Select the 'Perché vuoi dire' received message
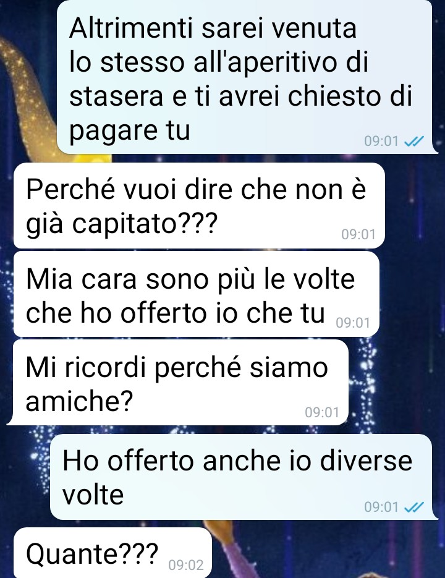Screen dimensions: 445x578 [x=199, y=205]
